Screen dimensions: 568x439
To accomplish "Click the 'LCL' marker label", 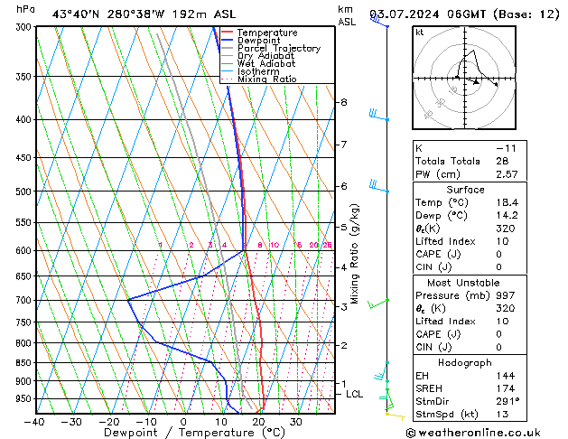I will [354, 394].
